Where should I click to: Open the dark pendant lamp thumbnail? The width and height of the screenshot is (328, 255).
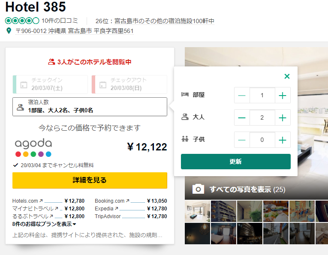point(198,234)
